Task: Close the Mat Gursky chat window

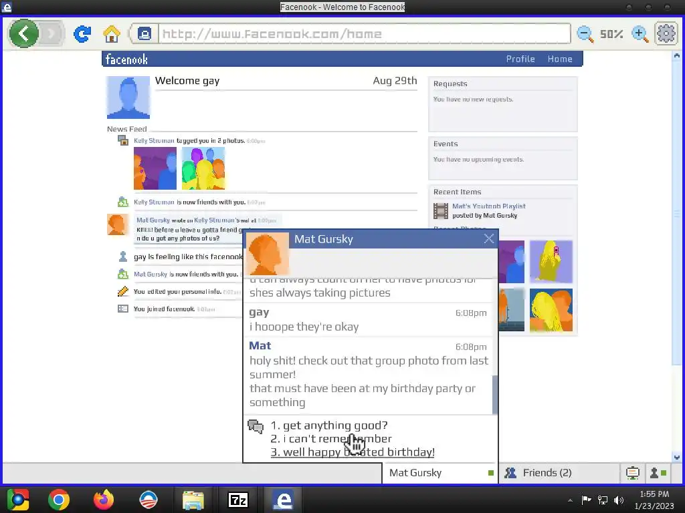Action: tap(489, 238)
